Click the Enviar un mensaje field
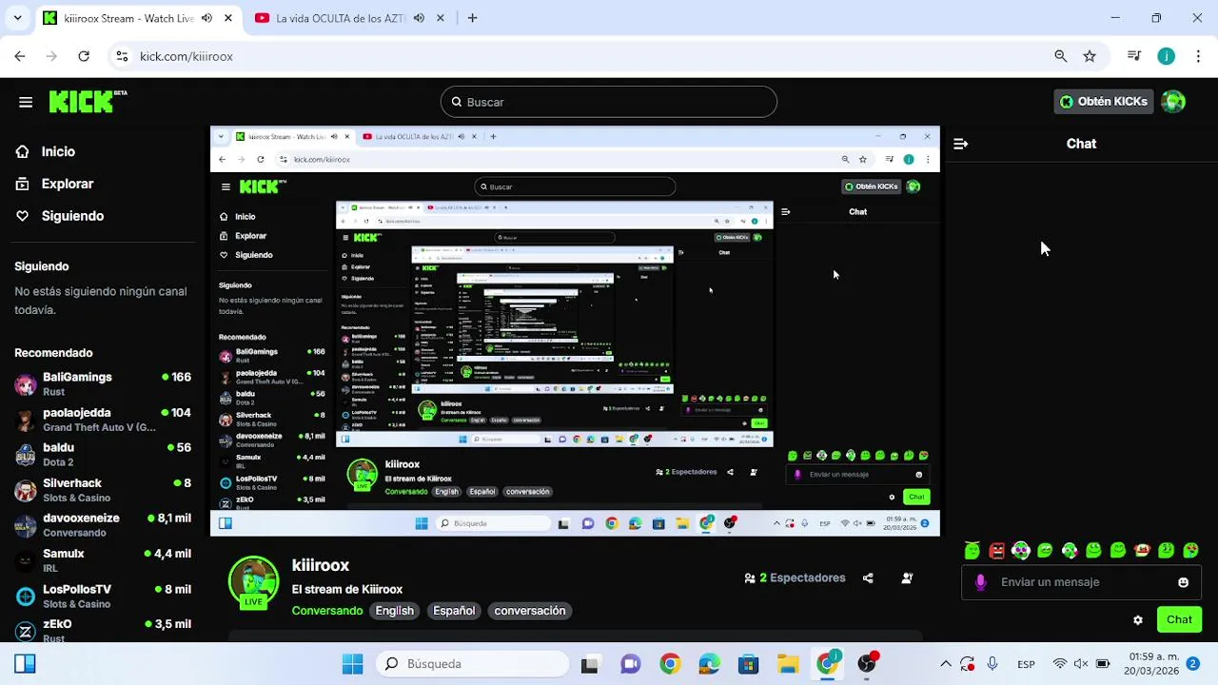 coord(1080,582)
